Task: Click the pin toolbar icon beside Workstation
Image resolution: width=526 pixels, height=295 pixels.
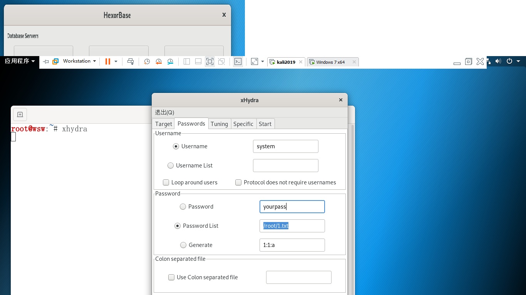Action: click(x=46, y=61)
